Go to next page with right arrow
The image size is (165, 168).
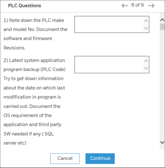pos(151,5)
